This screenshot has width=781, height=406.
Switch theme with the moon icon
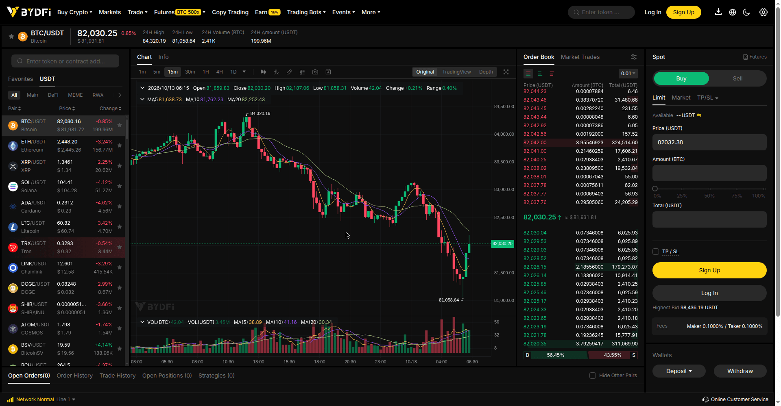(x=746, y=12)
